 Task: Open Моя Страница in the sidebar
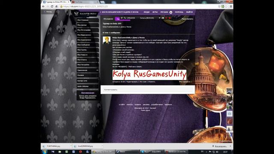coord(88,20)
